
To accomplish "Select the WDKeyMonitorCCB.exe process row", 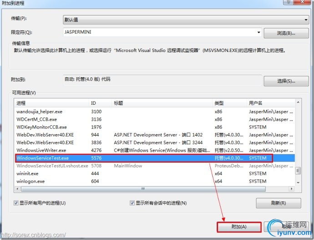I will (x=155, y=127).
